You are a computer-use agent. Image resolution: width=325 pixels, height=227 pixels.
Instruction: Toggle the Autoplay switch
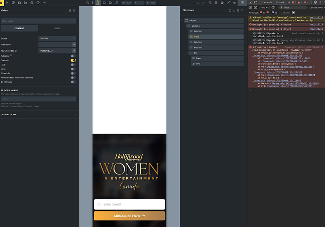point(73,56)
